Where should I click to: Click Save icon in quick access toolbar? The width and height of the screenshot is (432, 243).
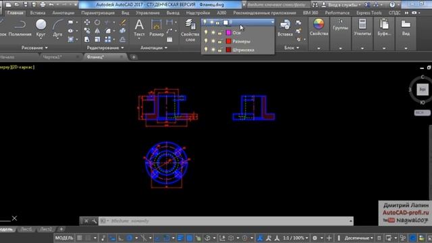26,5
